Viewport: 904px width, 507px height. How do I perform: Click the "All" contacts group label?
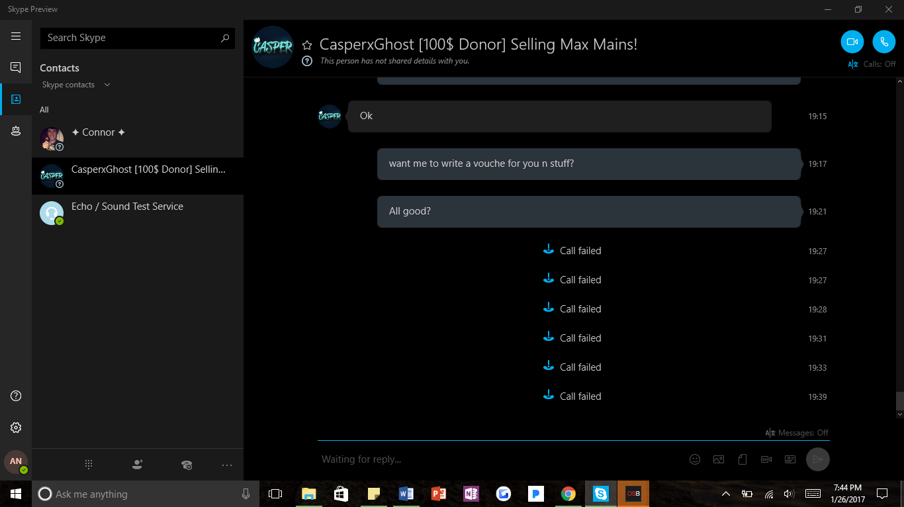point(44,110)
